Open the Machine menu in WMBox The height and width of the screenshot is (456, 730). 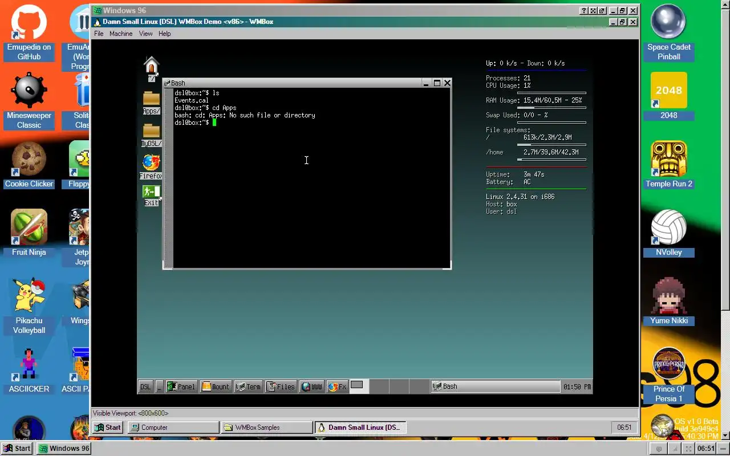click(x=121, y=34)
